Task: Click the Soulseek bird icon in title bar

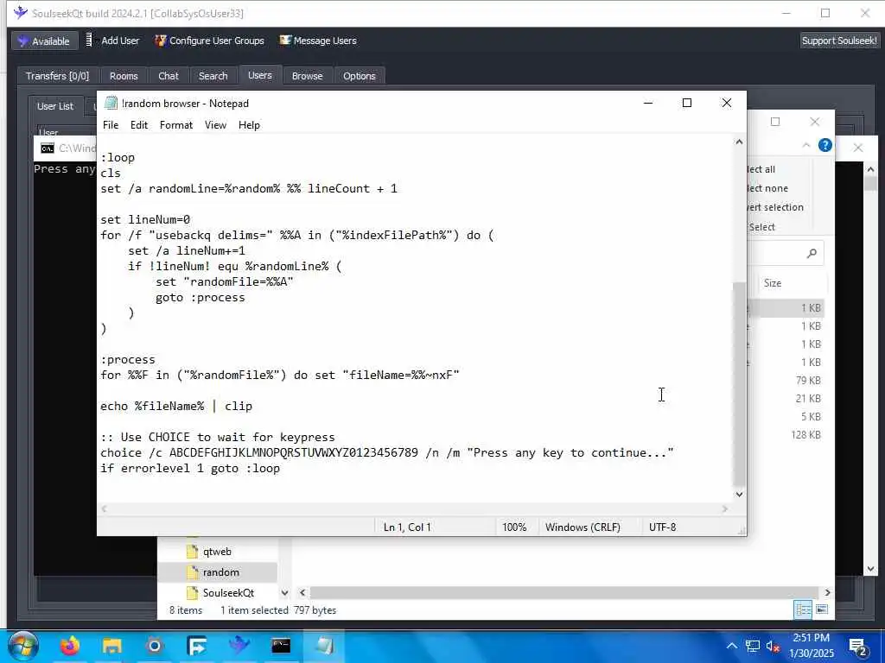Action: (x=21, y=13)
